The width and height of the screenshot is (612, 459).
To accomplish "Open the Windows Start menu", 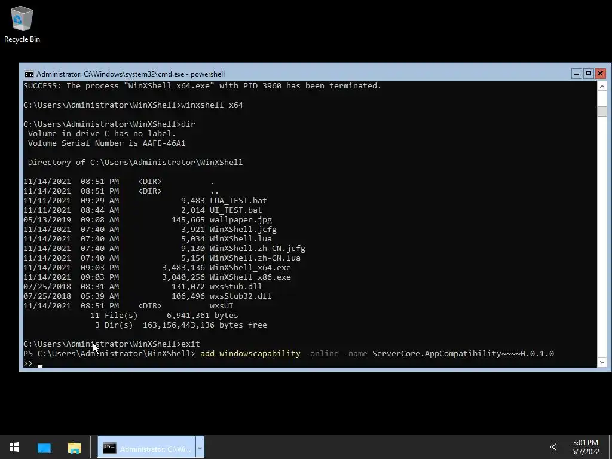I will 14,447.
